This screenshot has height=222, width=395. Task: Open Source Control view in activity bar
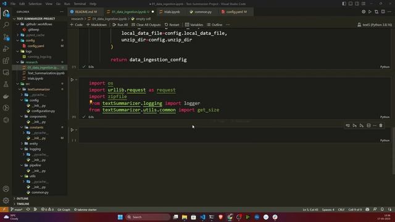pos(6,37)
